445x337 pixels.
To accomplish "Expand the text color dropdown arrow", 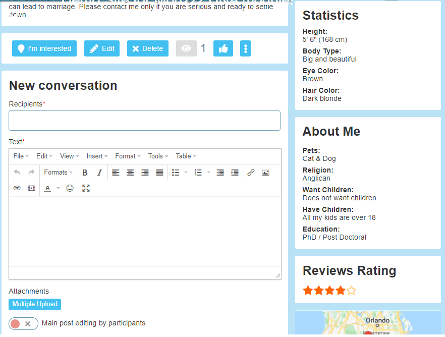I will [x=58, y=188].
